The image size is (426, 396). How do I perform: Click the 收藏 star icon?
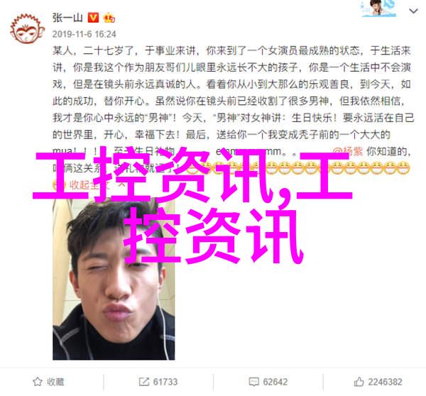point(38,382)
